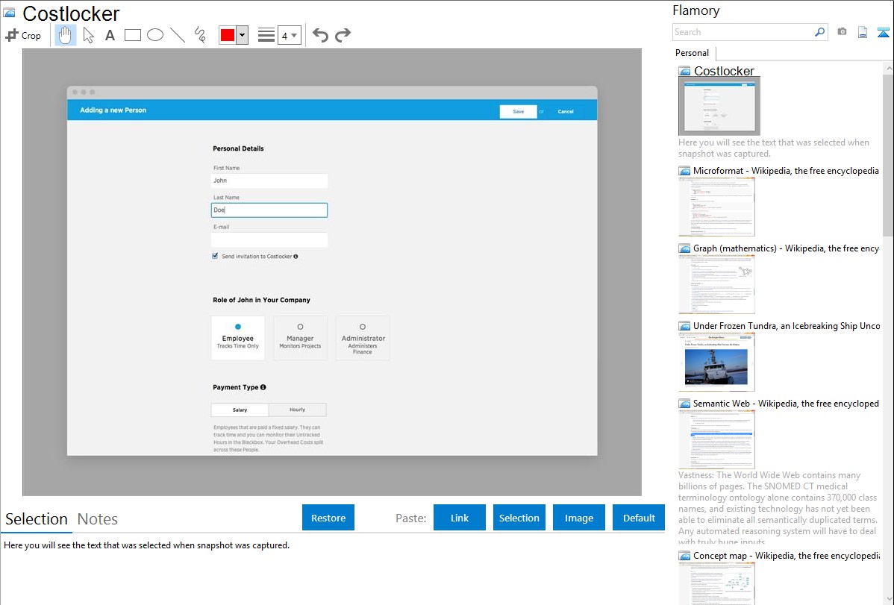Open the annotation color dropdown arrow
Screen dimensions: 894x605
243,35
